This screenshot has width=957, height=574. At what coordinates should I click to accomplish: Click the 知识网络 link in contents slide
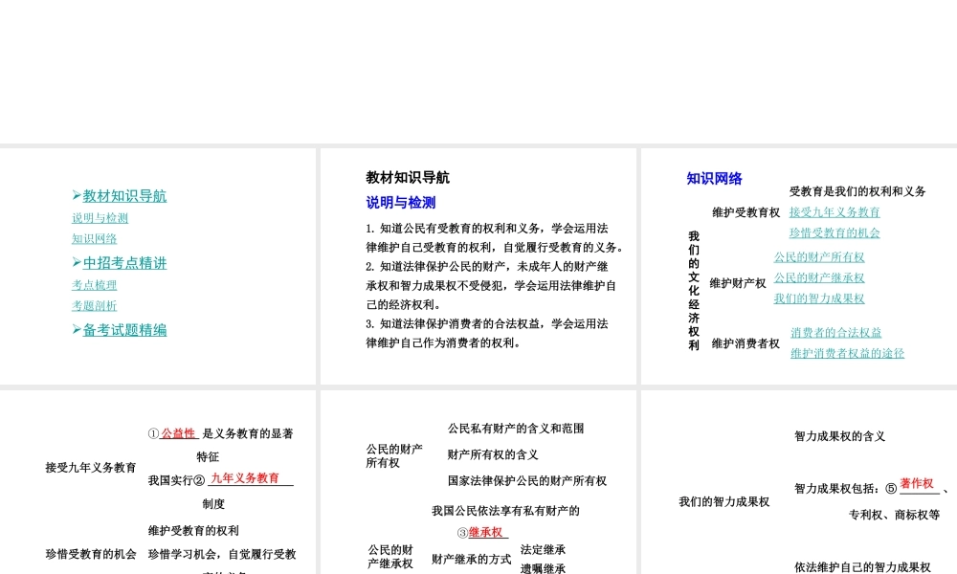click(94, 238)
